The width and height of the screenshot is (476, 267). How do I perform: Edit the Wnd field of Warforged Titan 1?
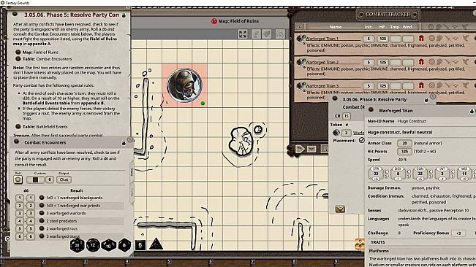(408, 39)
